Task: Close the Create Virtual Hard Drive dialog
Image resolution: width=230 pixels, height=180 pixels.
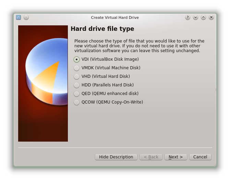Action: click(x=211, y=17)
